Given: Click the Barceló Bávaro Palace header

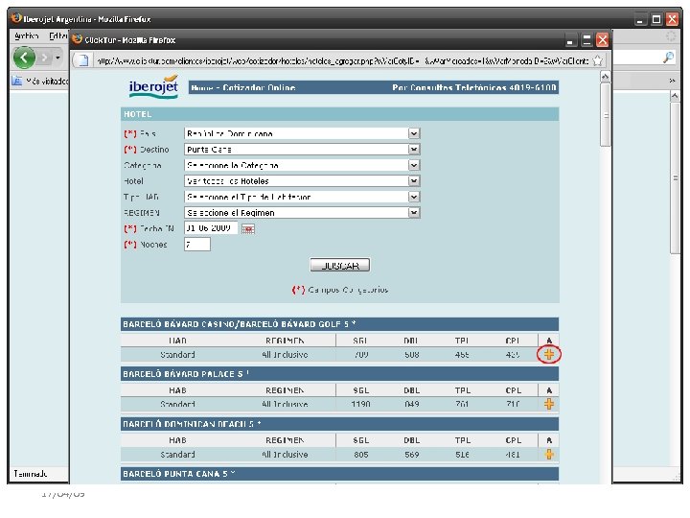Looking at the screenshot, I should [339, 374].
